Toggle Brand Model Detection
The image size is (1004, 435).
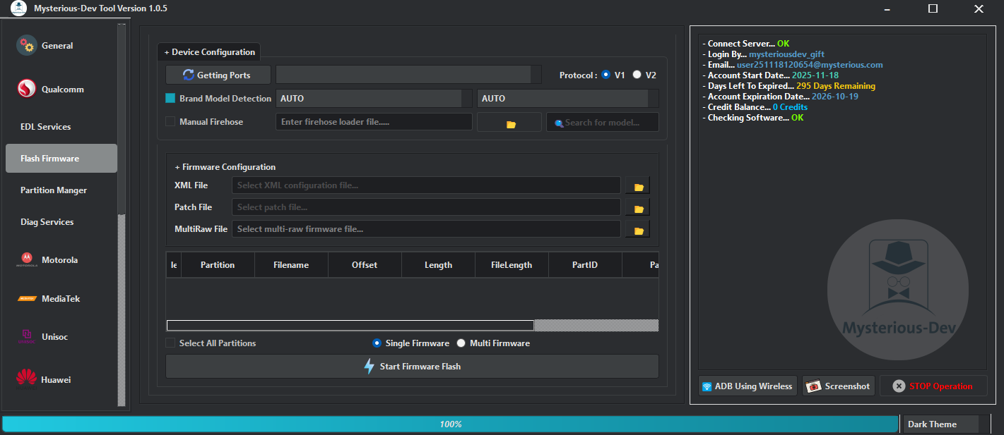[170, 98]
